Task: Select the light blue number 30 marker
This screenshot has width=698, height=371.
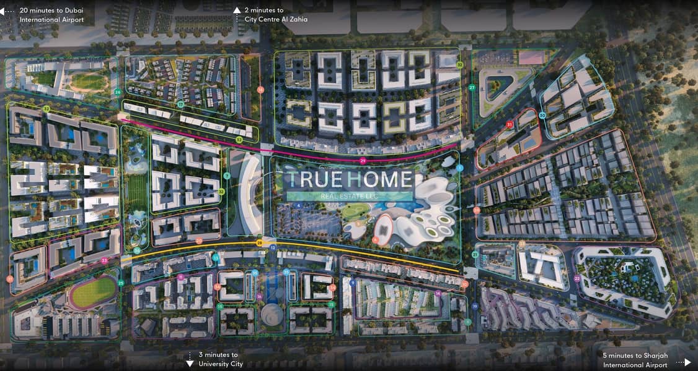Action: 542,116
